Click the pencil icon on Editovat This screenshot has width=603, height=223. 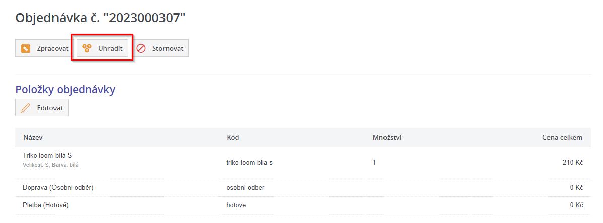point(26,108)
